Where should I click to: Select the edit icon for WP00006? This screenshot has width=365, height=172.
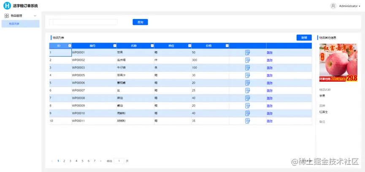[x=247, y=83]
